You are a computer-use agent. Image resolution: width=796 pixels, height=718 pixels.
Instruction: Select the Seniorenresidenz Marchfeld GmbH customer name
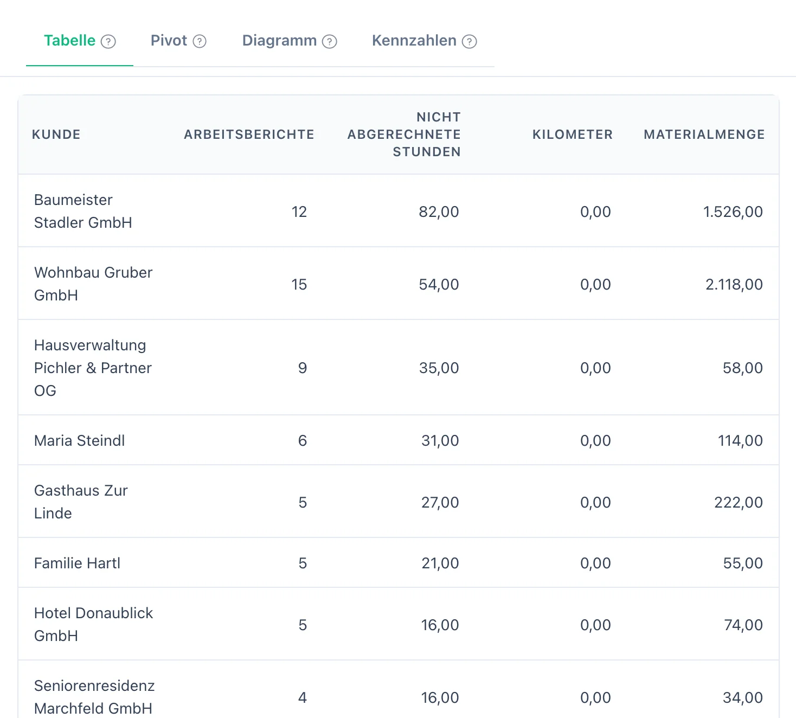94,697
